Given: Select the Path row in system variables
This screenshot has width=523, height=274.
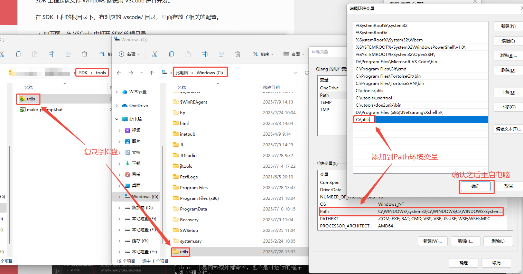Looking at the screenshot, I should pyautogui.click(x=411, y=212).
